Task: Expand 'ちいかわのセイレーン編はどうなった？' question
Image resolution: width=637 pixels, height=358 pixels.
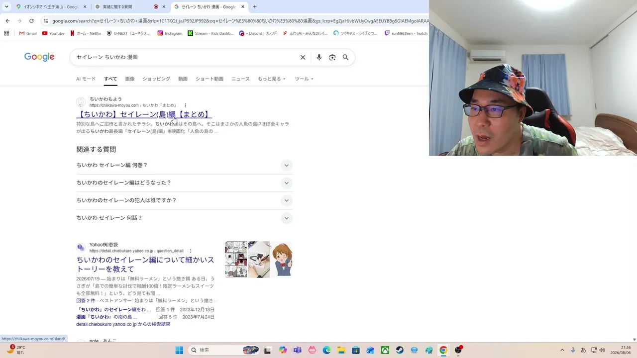Action: [x=184, y=183]
